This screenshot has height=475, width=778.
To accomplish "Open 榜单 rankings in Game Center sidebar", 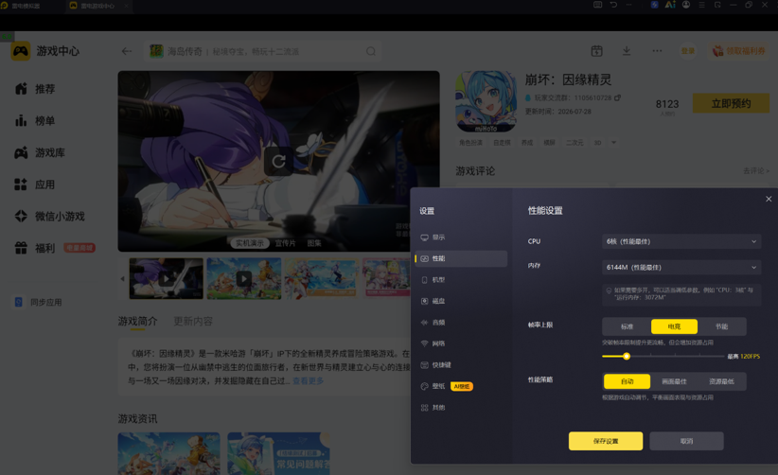I will coord(36,120).
